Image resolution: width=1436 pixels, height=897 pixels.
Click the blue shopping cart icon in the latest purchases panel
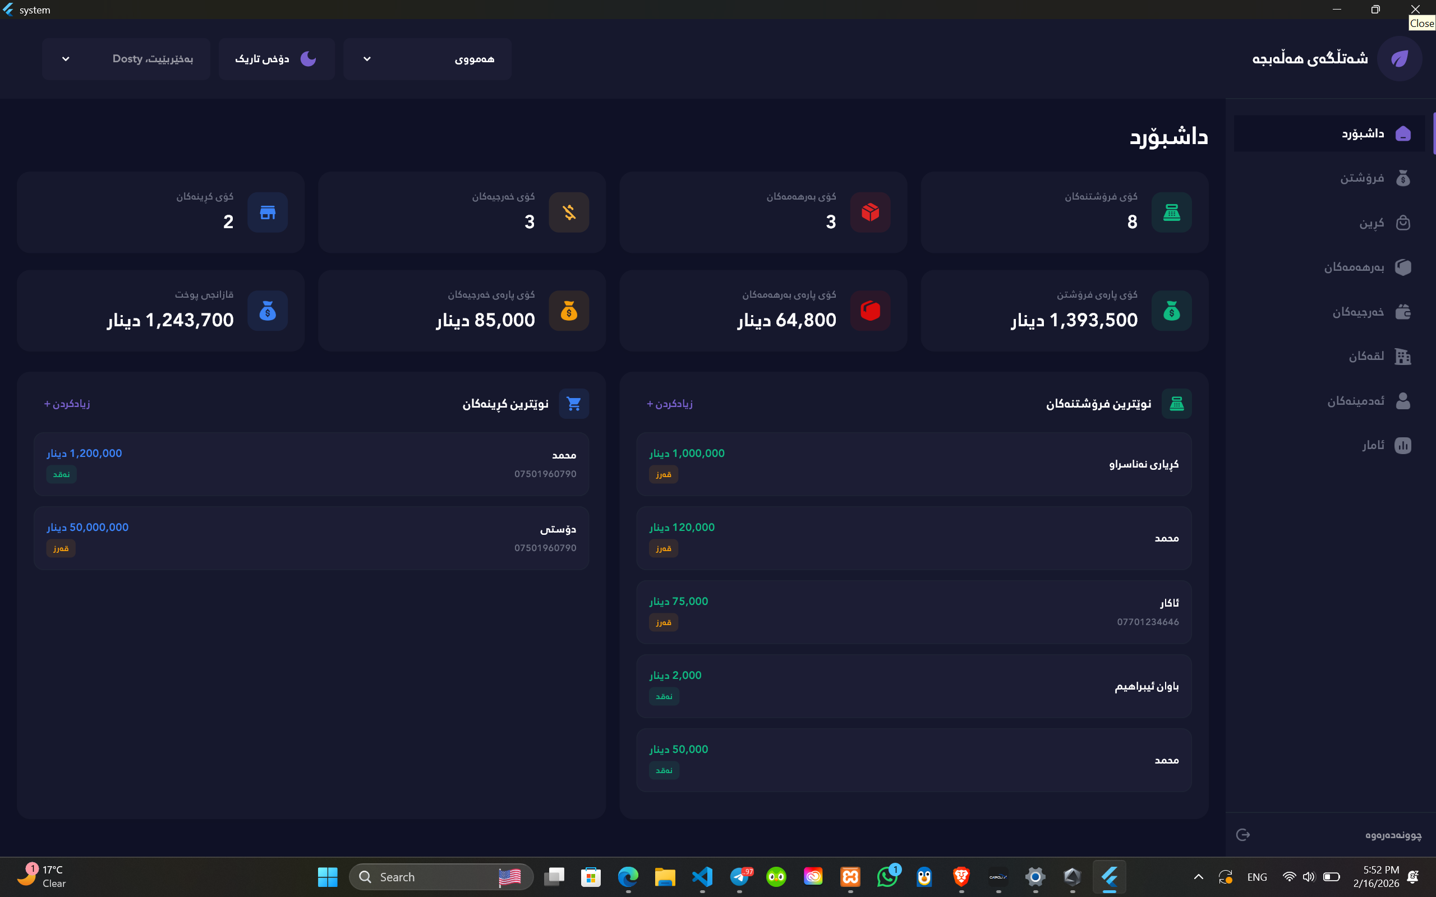click(x=573, y=404)
